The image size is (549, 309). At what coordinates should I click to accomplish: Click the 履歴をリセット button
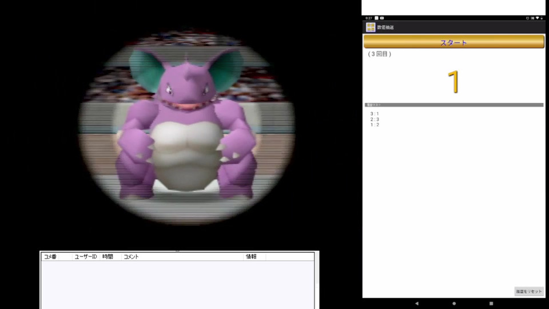(528, 291)
